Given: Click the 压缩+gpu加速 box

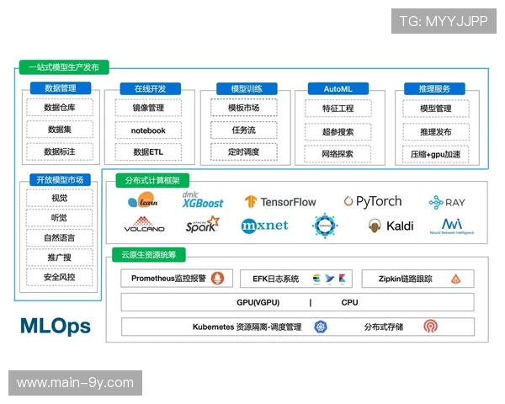Looking at the screenshot, I should pyautogui.click(x=435, y=154).
